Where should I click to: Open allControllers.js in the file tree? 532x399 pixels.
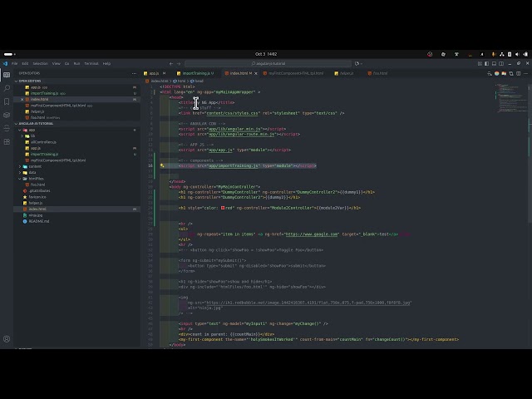tap(43, 142)
